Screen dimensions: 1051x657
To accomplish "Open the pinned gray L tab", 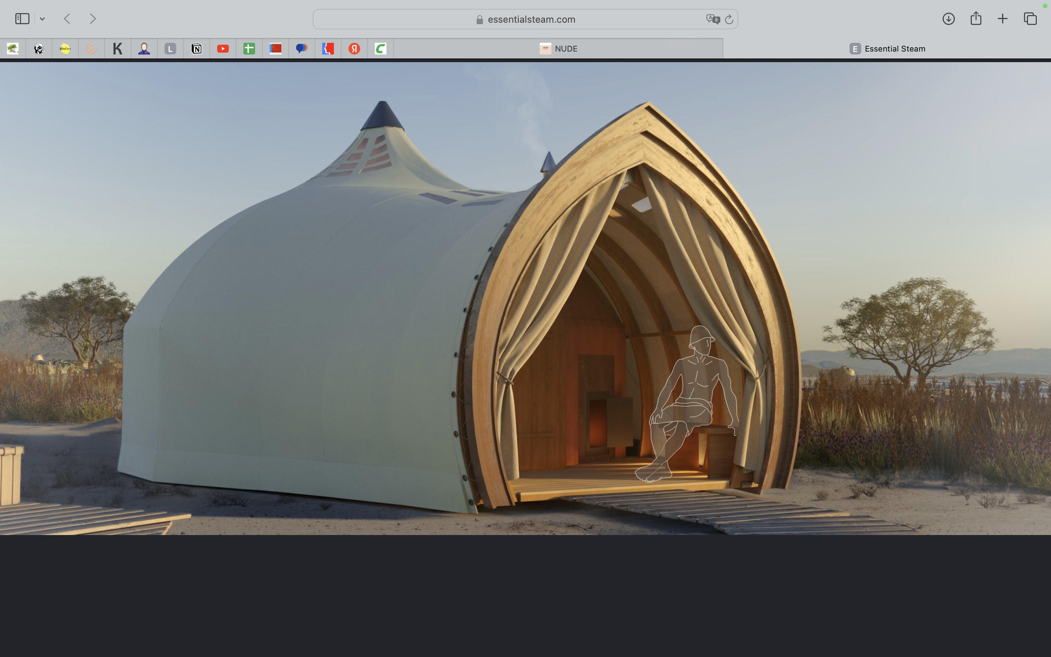I will (170, 49).
